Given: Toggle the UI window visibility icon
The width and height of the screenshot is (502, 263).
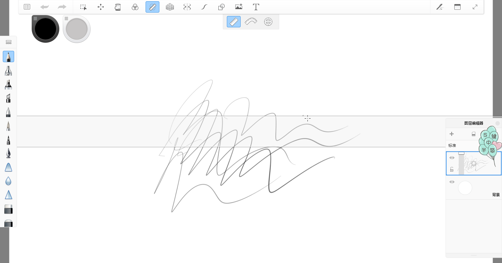Looking at the screenshot, I should coord(457,7).
